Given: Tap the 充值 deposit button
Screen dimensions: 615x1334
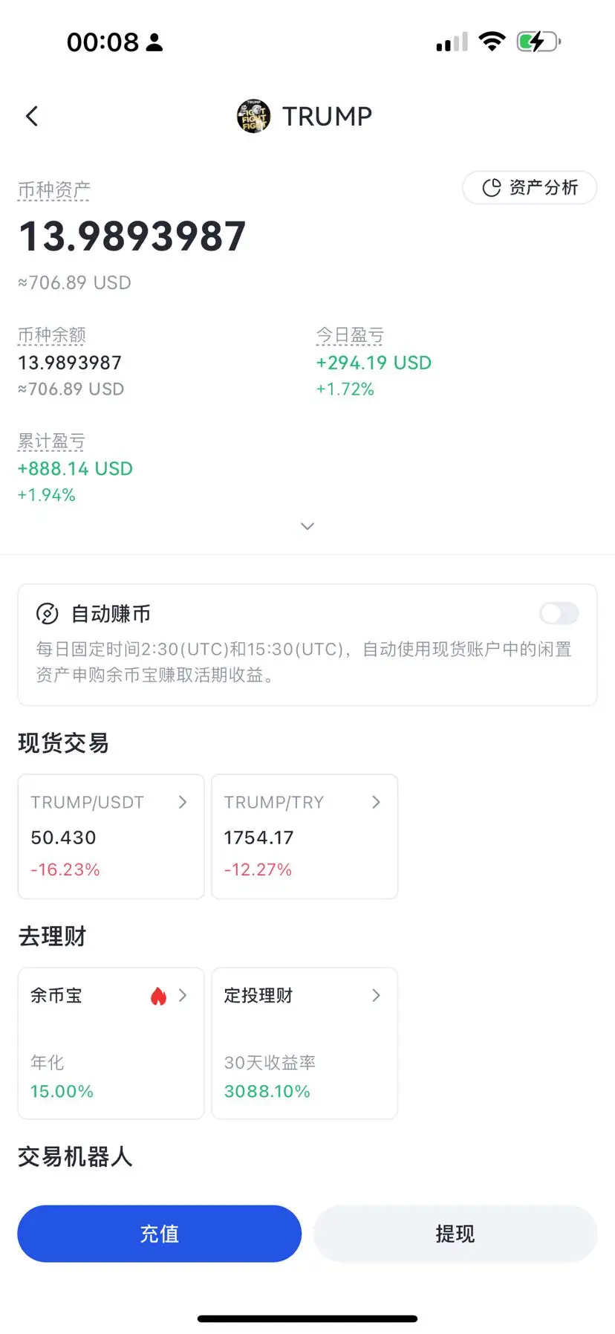Looking at the screenshot, I should click(x=160, y=1234).
